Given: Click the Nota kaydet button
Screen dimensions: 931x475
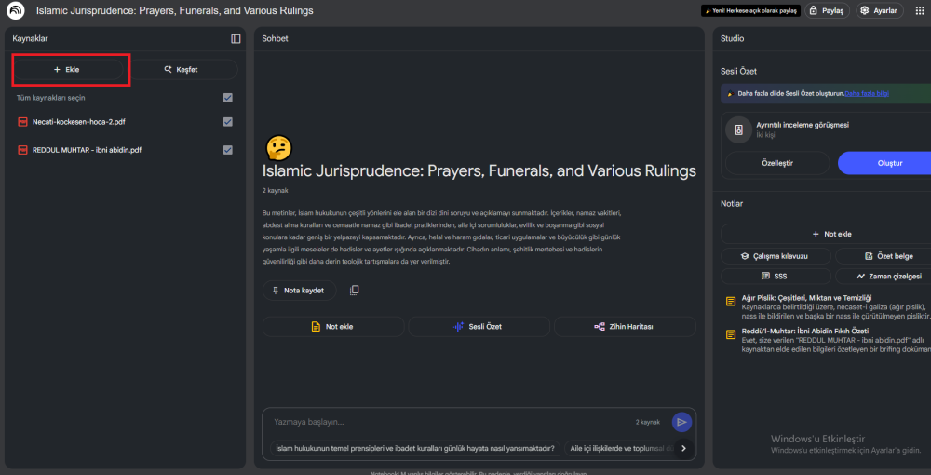Looking at the screenshot, I should [299, 291].
